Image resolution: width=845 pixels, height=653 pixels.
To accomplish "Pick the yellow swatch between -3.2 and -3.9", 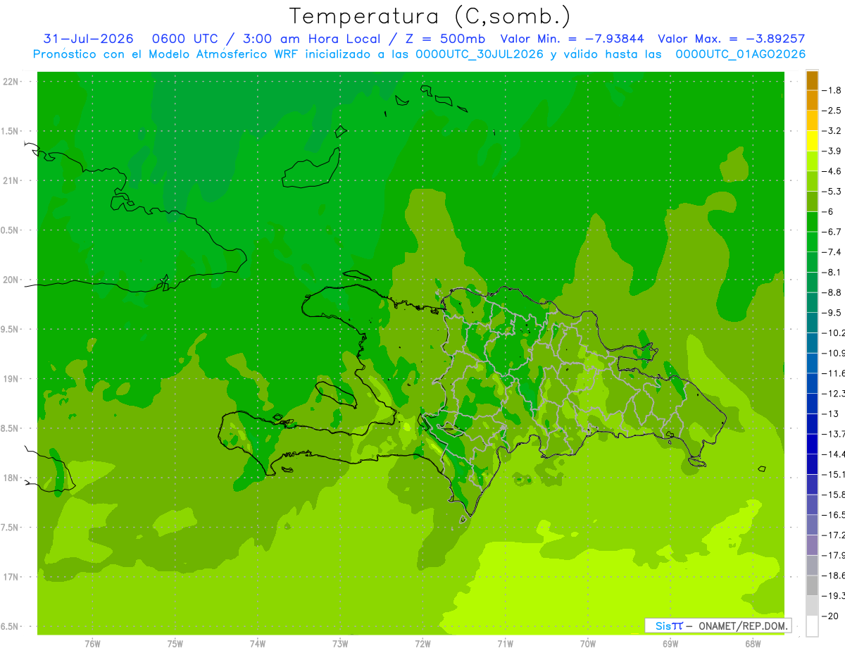I will coord(812,141).
